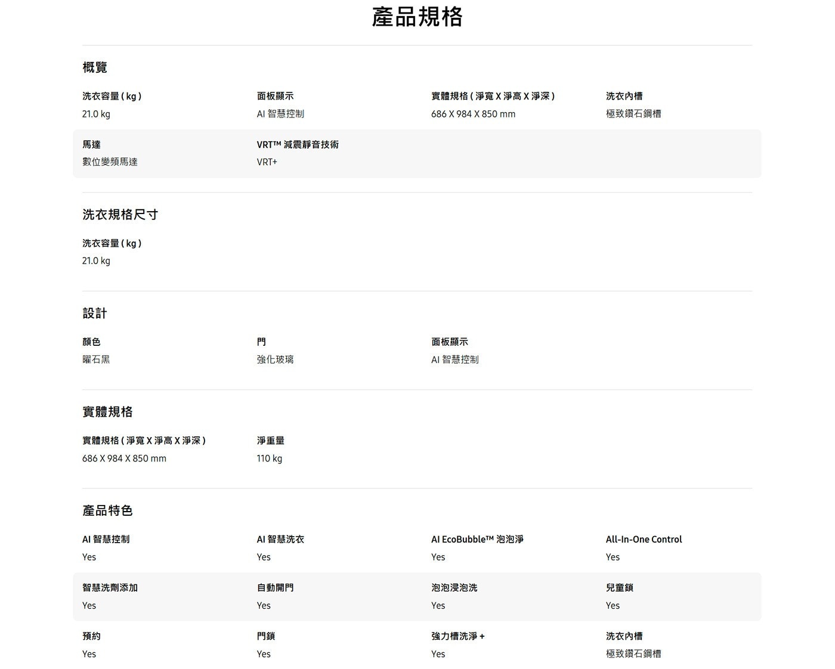This screenshot has width=835, height=669.
Task: Click Yes under 預約
Action: point(89,654)
